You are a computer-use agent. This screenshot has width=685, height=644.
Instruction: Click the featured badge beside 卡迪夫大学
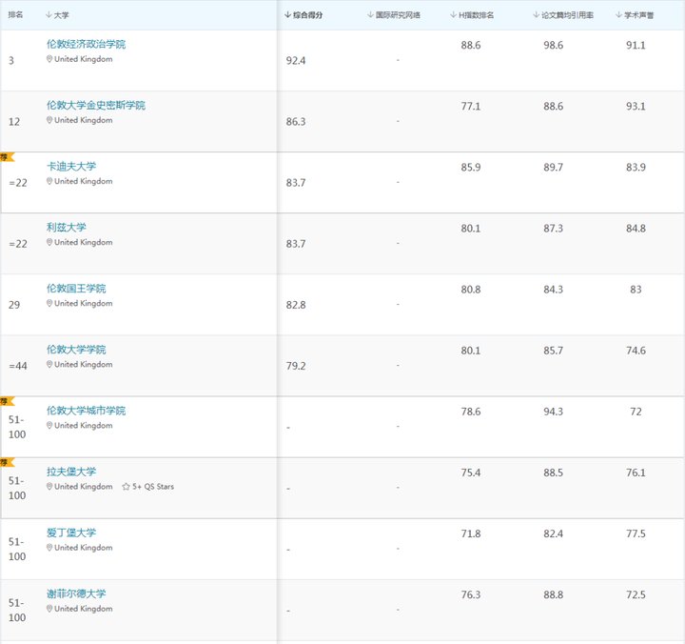(7, 157)
